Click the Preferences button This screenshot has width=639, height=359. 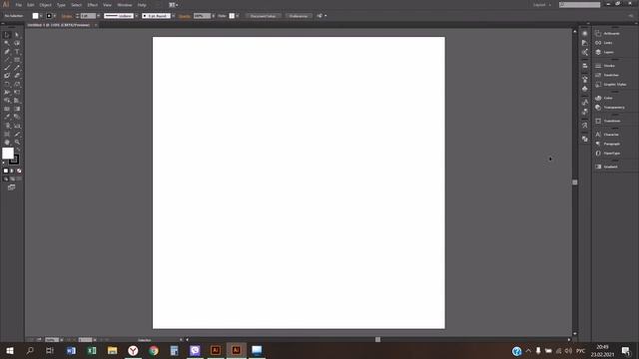(x=299, y=16)
